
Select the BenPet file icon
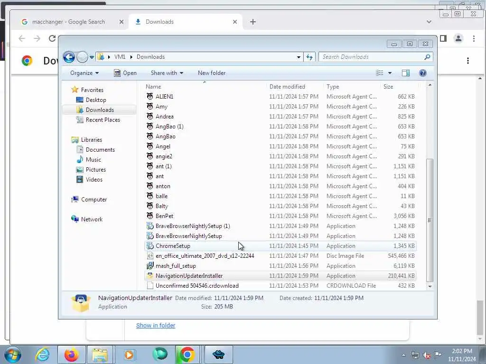150,216
